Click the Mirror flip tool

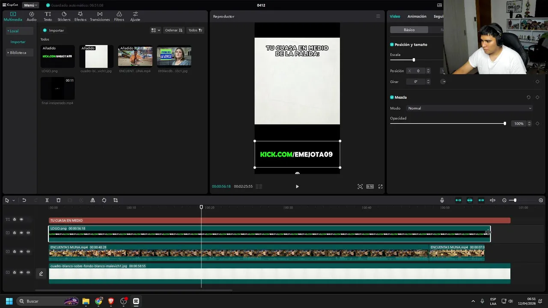point(92,200)
